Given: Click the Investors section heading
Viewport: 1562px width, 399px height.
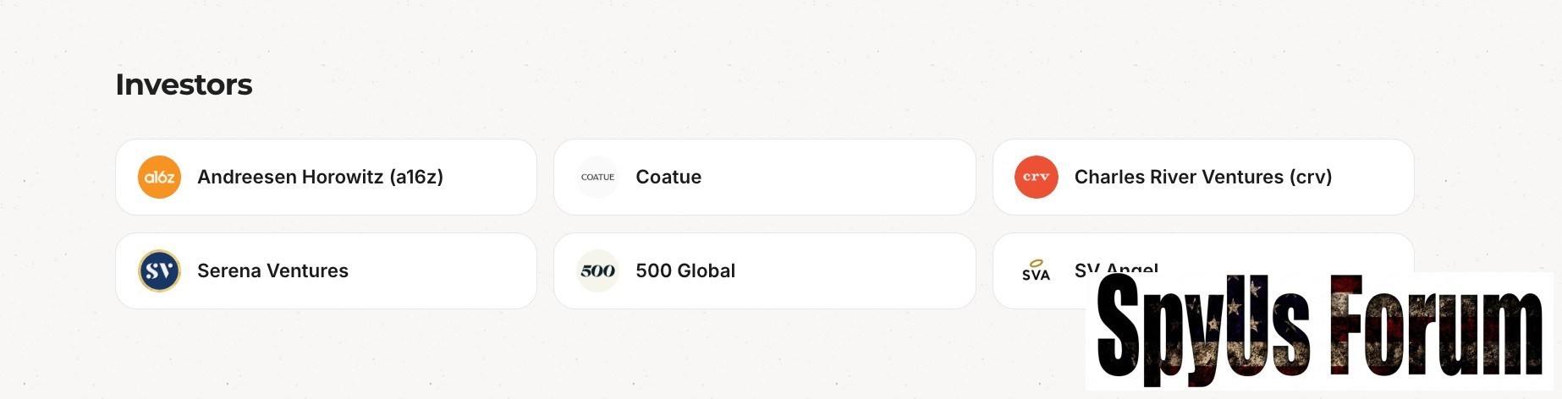Looking at the screenshot, I should pos(184,85).
